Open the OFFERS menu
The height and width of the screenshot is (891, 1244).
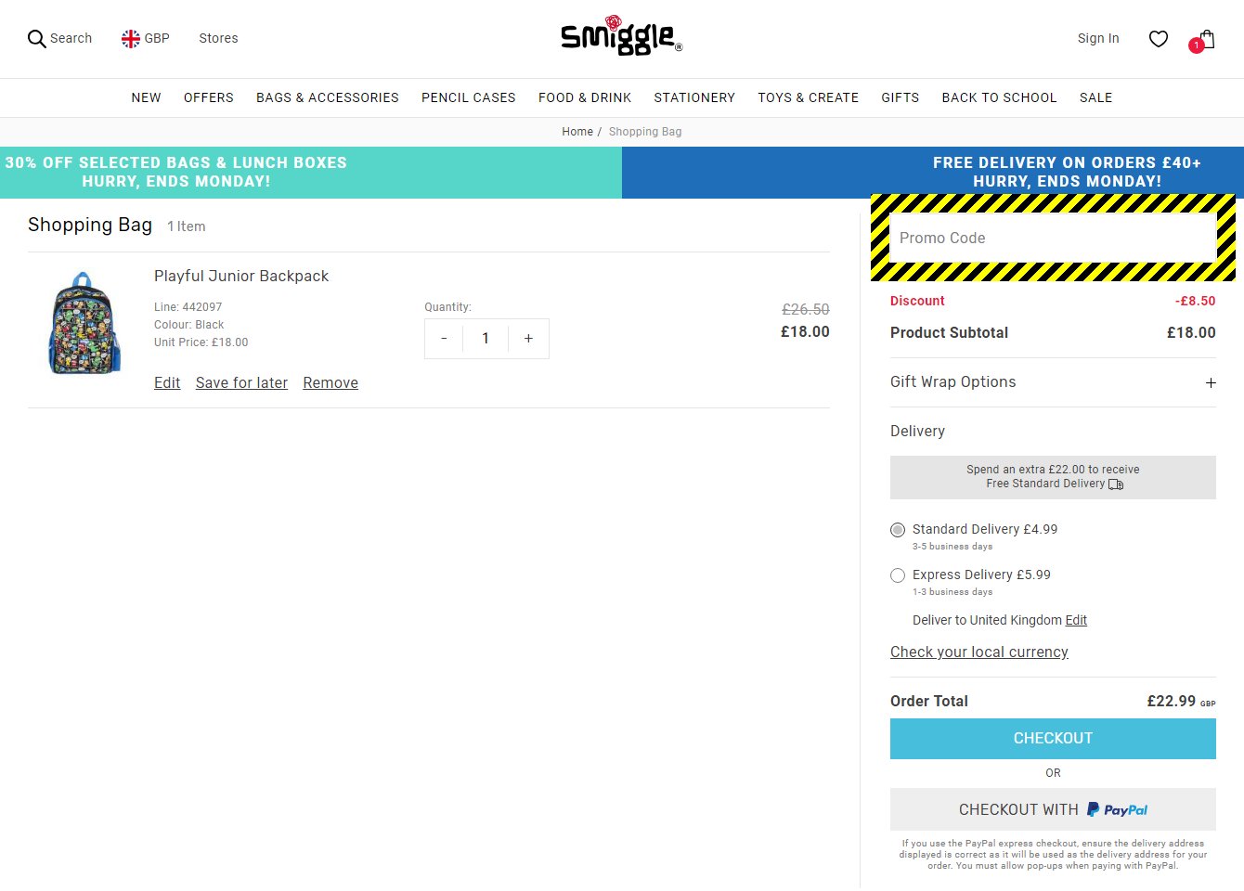pos(209,97)
